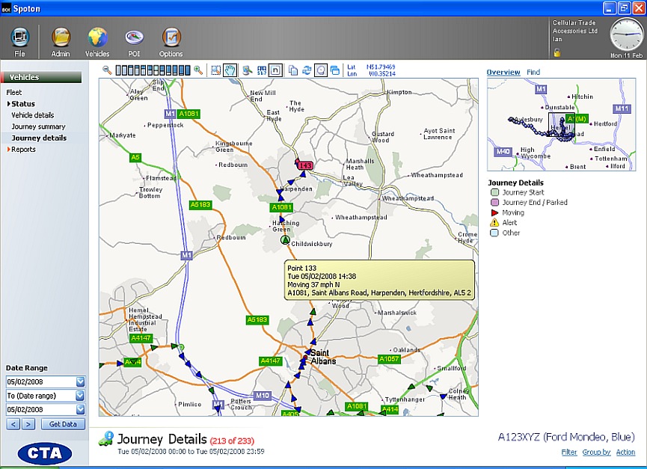Expand the start date dropdown
The height and width of the screenshot is (469, 647).
click(x=81, y=381)
